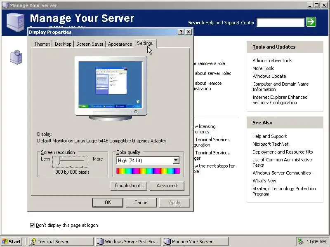Open the More Tools link
This screenshot has width=330, height=247.
coord(263,68)
